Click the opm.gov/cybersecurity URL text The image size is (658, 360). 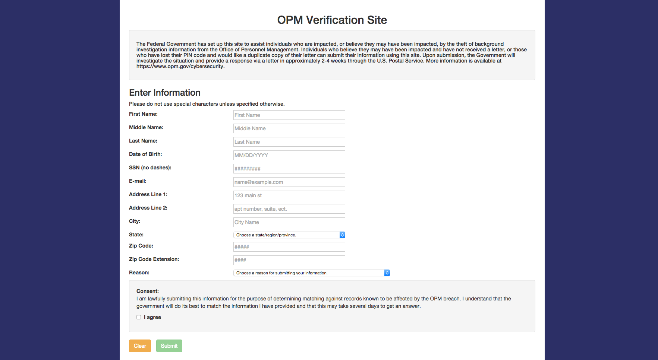[x=180, y=66]
